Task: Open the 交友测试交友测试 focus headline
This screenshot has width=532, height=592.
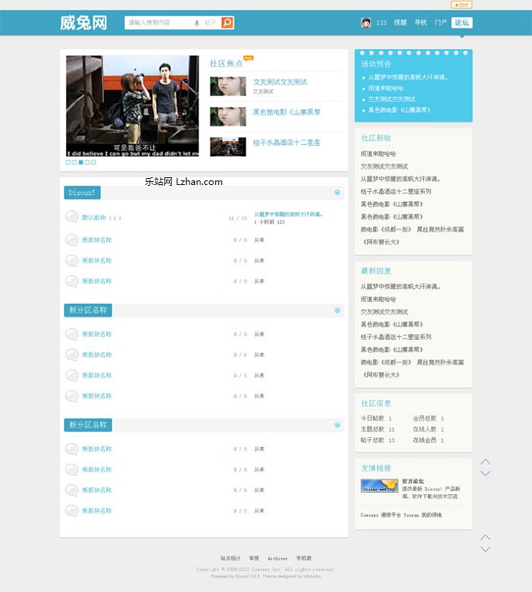Action: (x=280, y=82)
